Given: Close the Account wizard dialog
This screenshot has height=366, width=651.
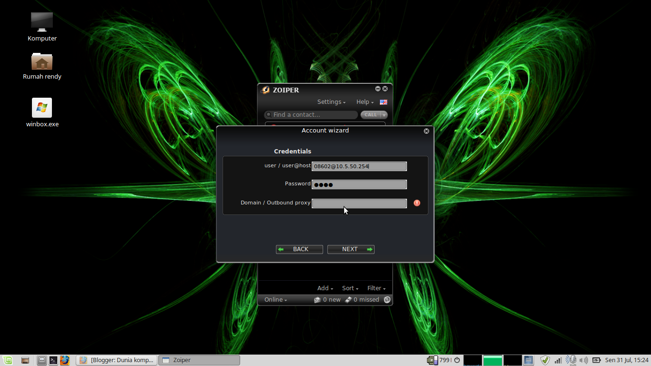Looking at the screenshot, I should [427, 131].
